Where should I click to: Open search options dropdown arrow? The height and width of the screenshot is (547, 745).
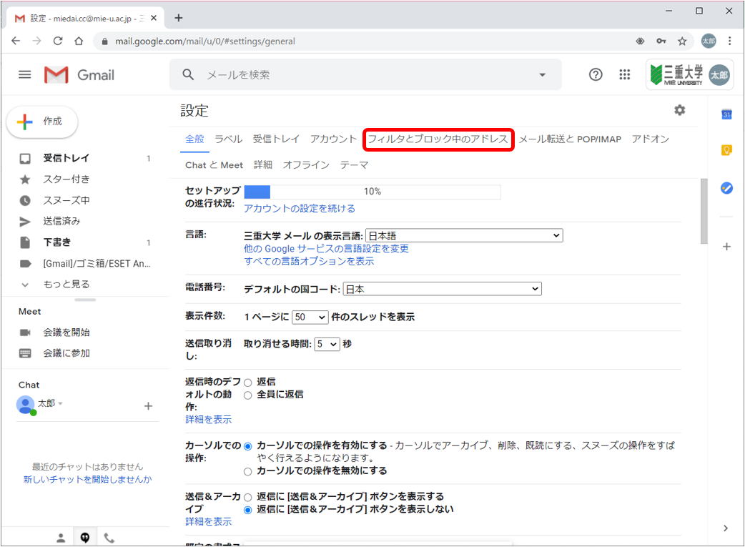(542, 74)
